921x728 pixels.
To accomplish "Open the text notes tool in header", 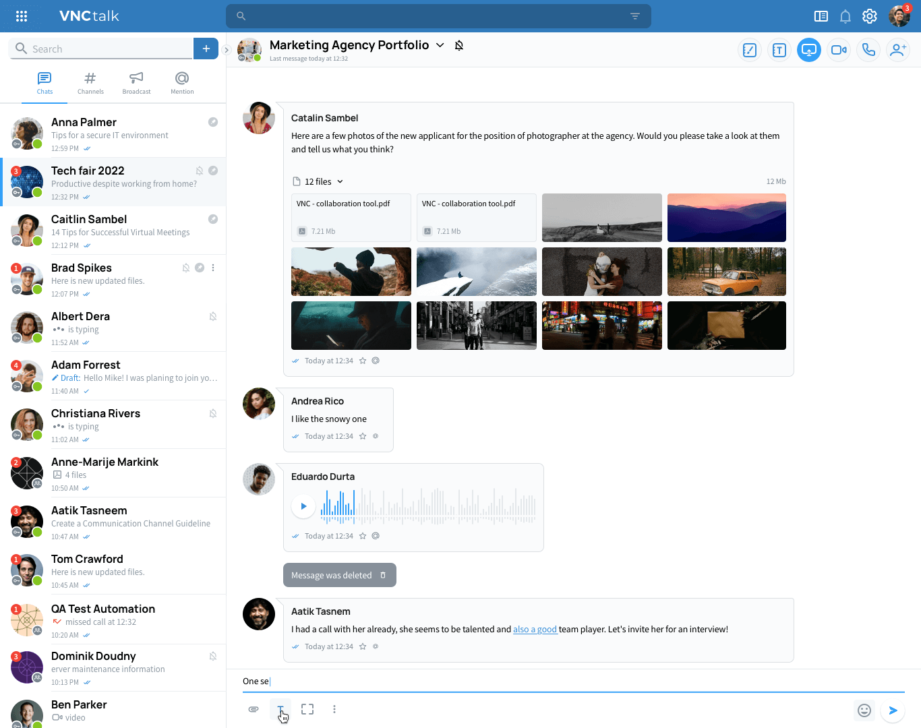I will point(779,50).
